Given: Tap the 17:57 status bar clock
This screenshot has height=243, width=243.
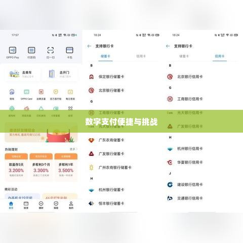Looking at the screenshot, I should point(15,35).
